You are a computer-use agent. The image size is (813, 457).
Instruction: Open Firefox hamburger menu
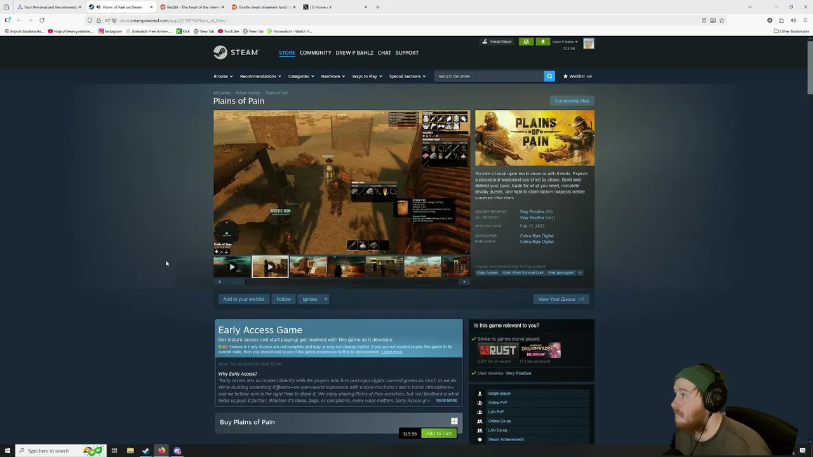click(805, 20)
